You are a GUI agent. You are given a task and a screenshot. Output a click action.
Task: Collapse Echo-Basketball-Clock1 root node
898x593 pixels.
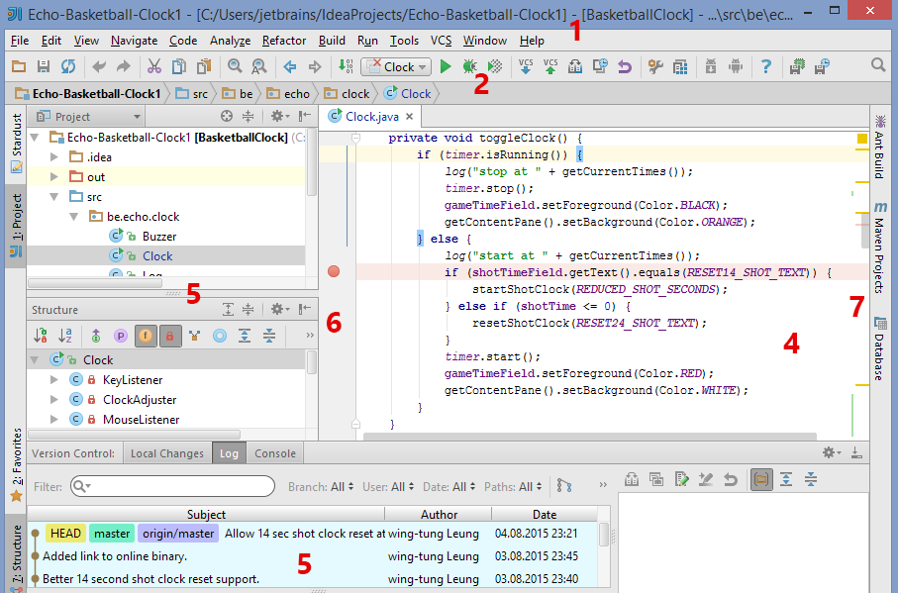click(x=35, y=138)
